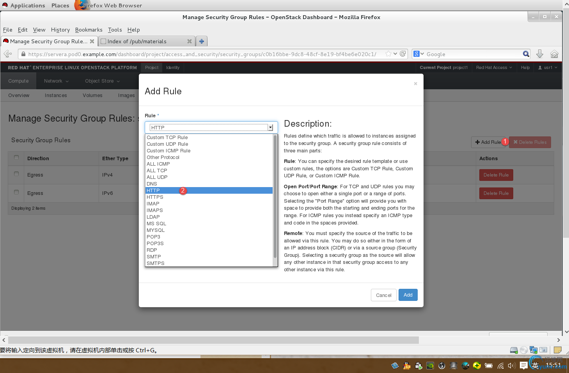Click the right arrow of the horizontal scrollbar

(x=558, y=340)
